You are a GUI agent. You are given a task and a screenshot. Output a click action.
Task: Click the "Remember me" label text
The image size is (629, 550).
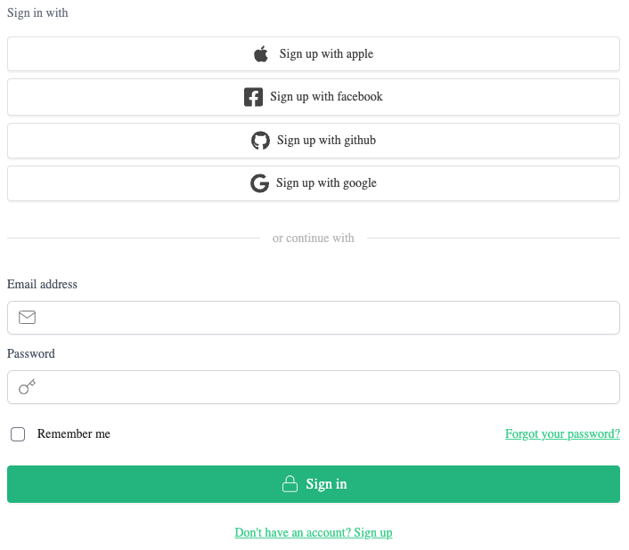[74, 434]
